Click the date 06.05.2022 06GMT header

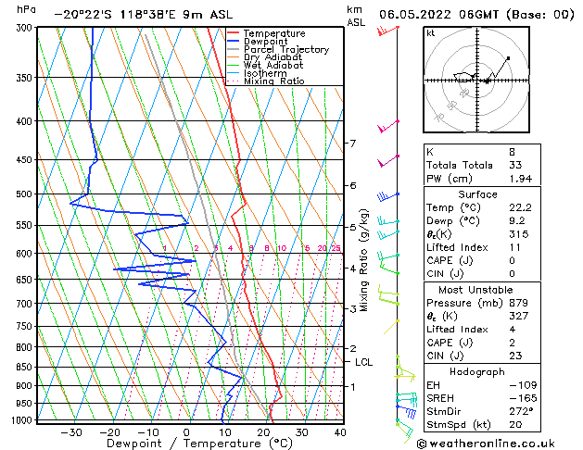[x=475, y=15]
